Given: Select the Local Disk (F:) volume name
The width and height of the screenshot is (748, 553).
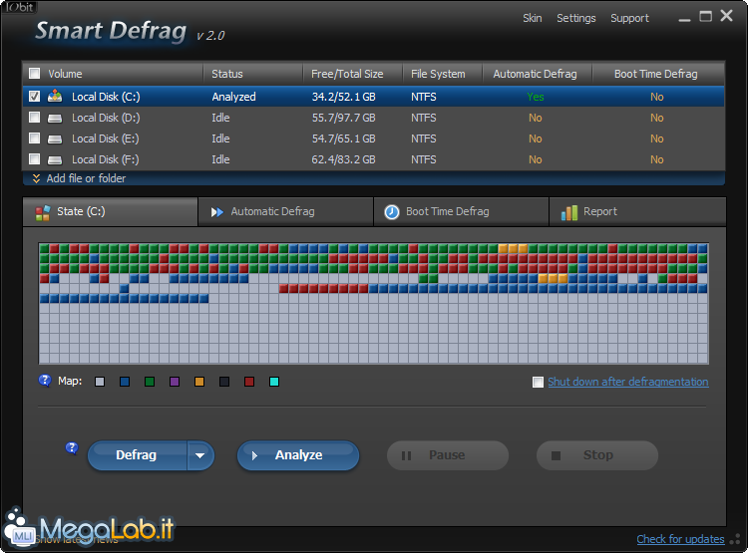Looking at the screenshot, I should point(106,159).
